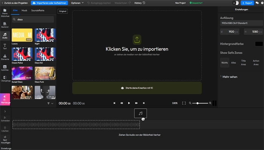Click the fast forward playback button
This screenshot has height=150, width=264.
pyautogui.click(x=136, y=103)
